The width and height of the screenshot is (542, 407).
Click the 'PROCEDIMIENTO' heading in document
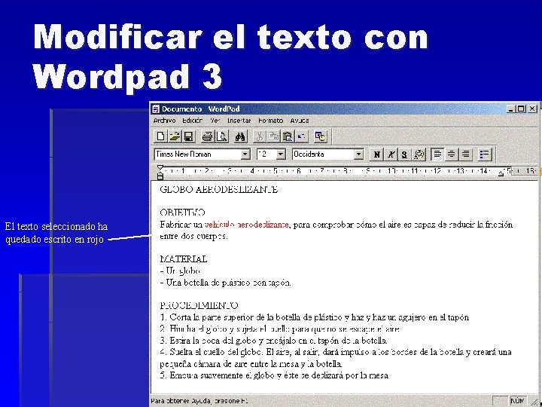(199, 305)
